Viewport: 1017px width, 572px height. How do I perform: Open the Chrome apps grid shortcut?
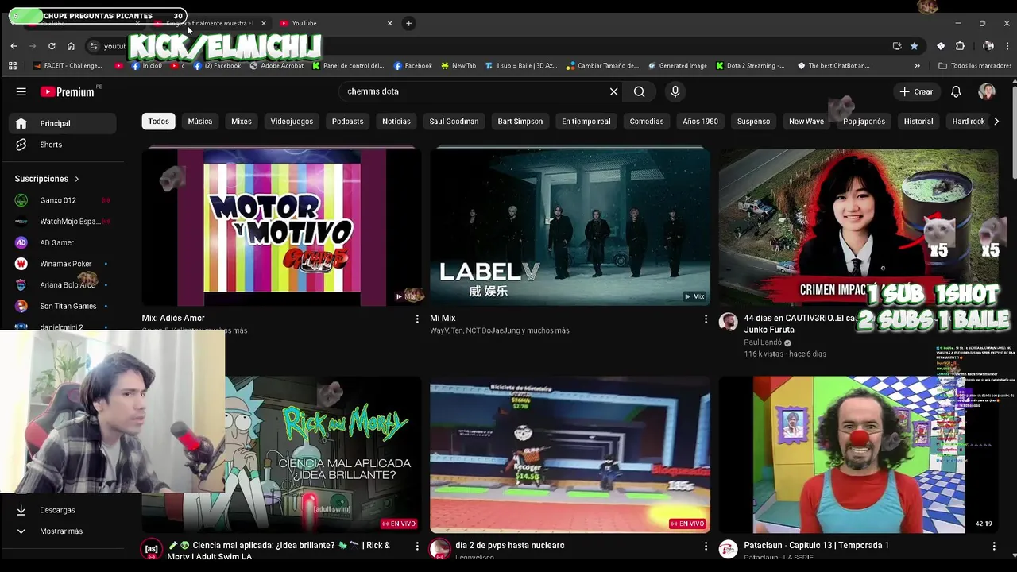click(x=14, y=66)
